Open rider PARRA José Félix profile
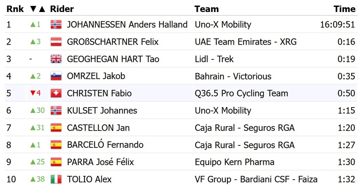The image size is (359, 187). click(x=100, y=162)
